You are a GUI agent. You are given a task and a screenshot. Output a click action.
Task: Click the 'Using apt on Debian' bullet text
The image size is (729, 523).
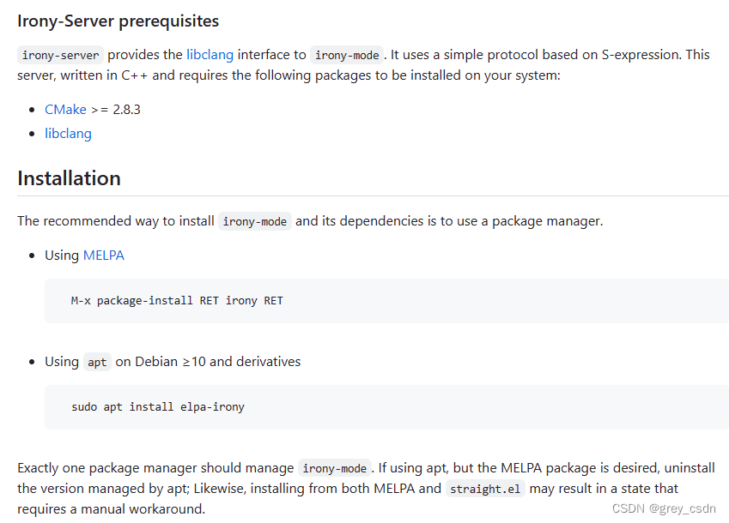click(x=173, y=362)
